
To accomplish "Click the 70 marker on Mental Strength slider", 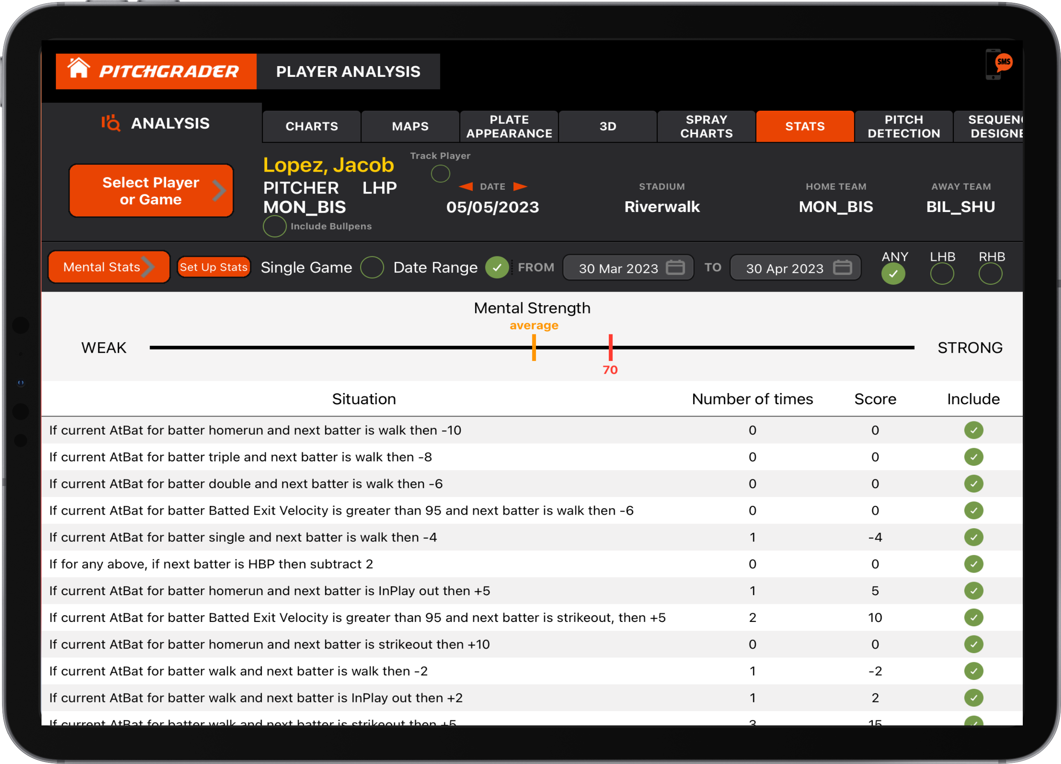I will click(611, 348).
